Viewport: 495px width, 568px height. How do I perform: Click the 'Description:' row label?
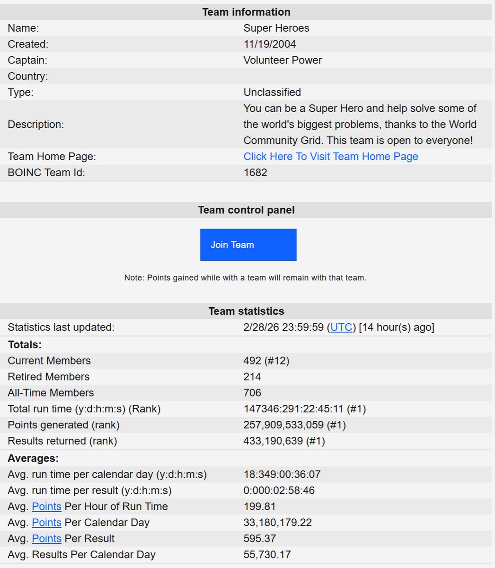point(36,124)
